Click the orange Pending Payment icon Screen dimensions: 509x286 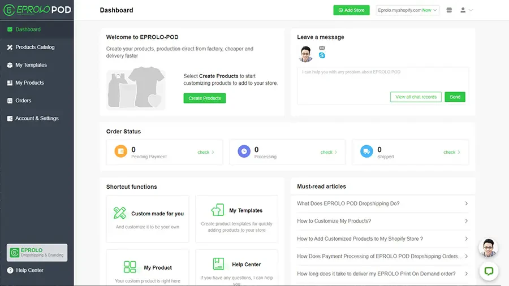121,151
